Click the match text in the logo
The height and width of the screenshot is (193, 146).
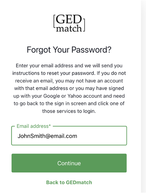69,28
